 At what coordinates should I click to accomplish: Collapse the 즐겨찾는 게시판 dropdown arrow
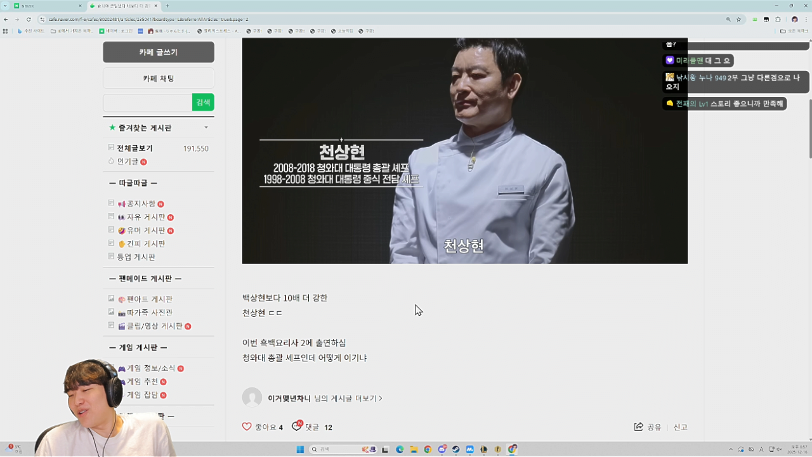click(206, 127)
